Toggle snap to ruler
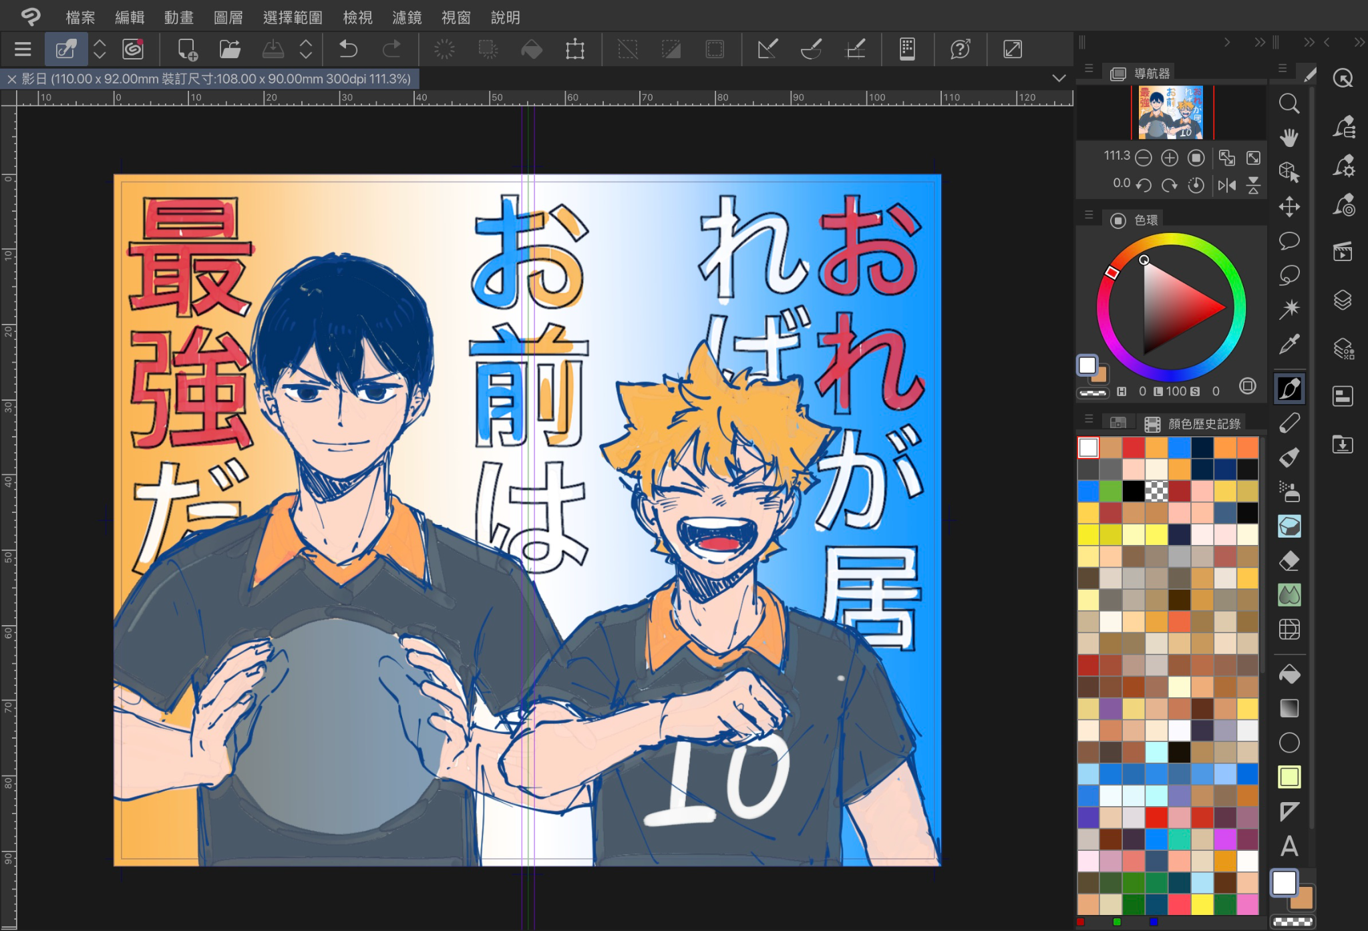The width and height of the screenshot is (1368, 931). click(x=767, y=49)
